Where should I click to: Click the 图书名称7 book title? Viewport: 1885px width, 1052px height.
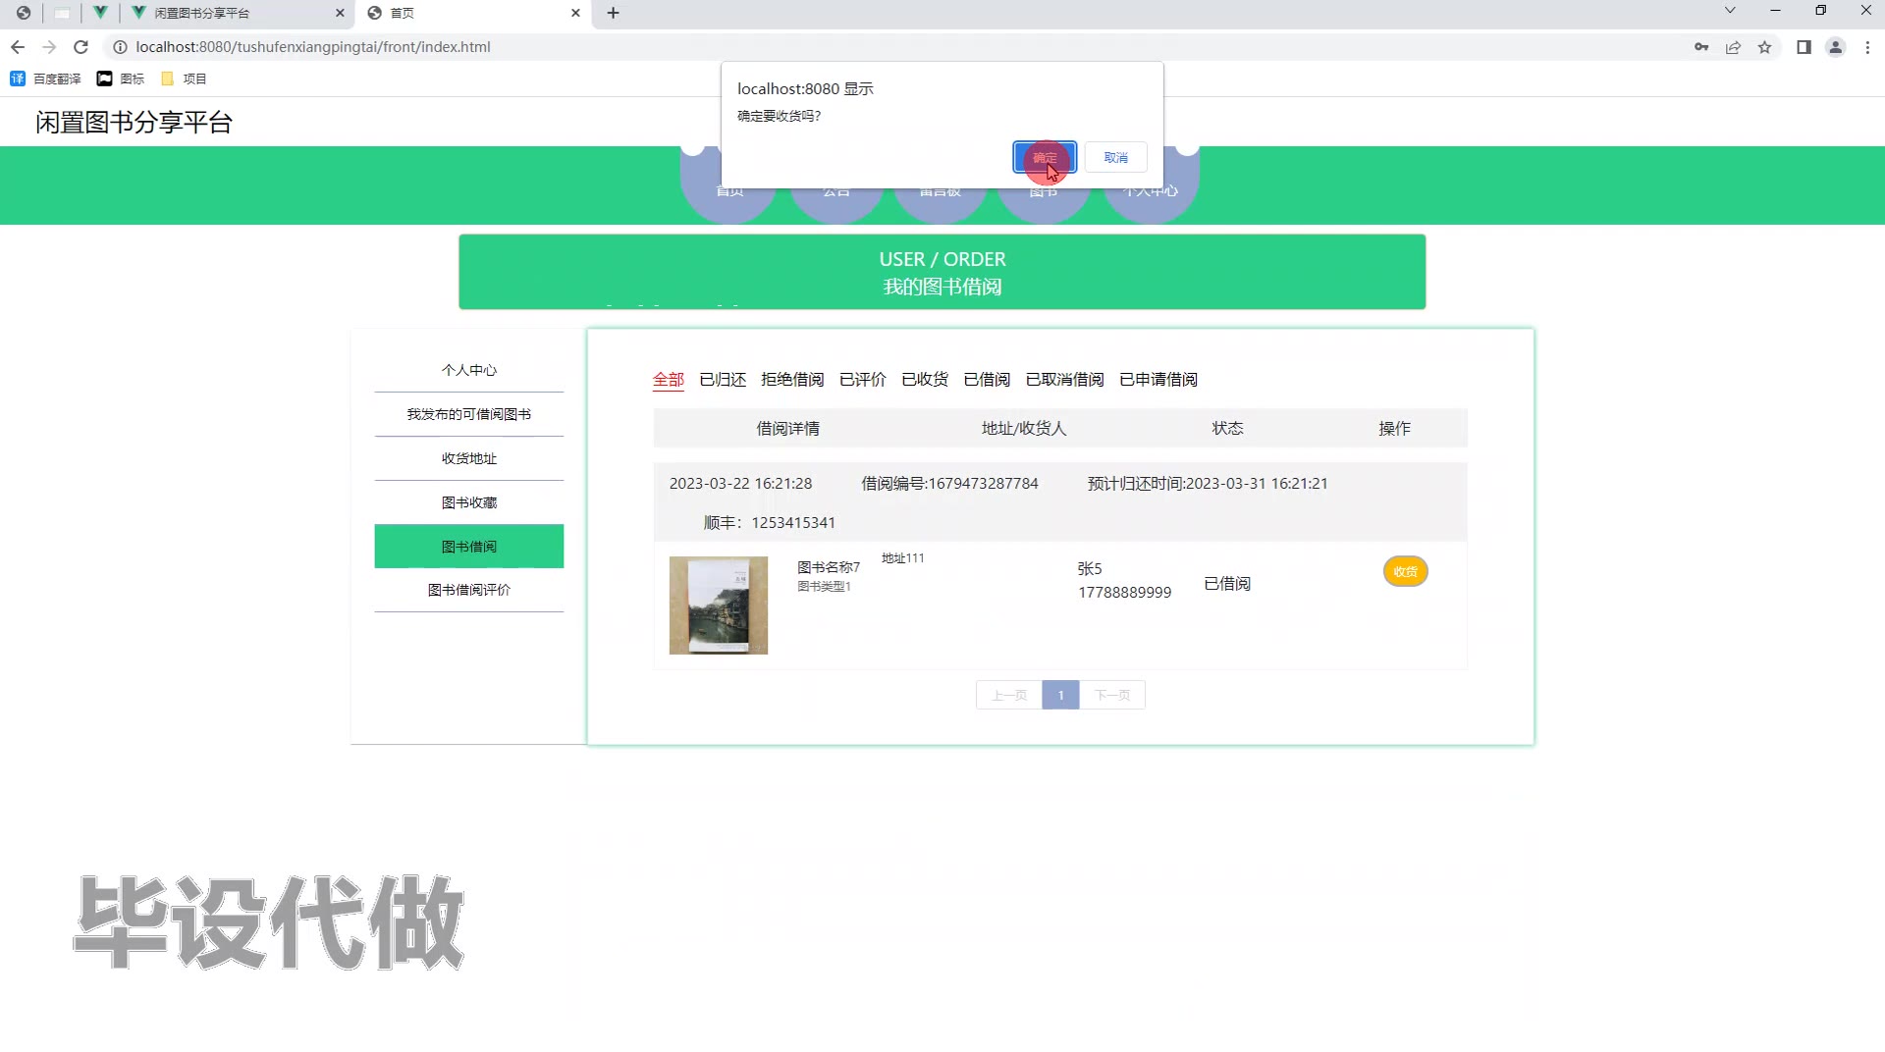(829, 567)
